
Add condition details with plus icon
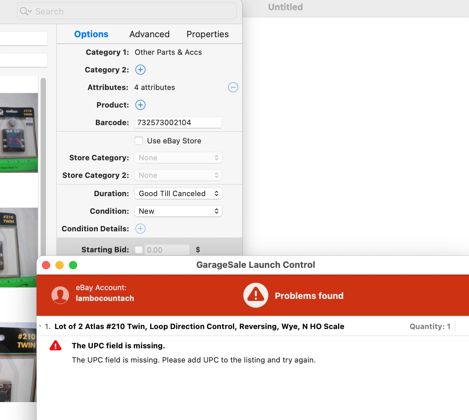pos(140,229)
